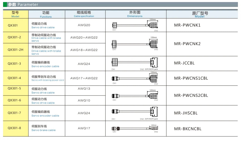This screenshot has width=241, height=143.
Task: Click the QX301-3 encoder cable drawing
Action: (135, 64)
